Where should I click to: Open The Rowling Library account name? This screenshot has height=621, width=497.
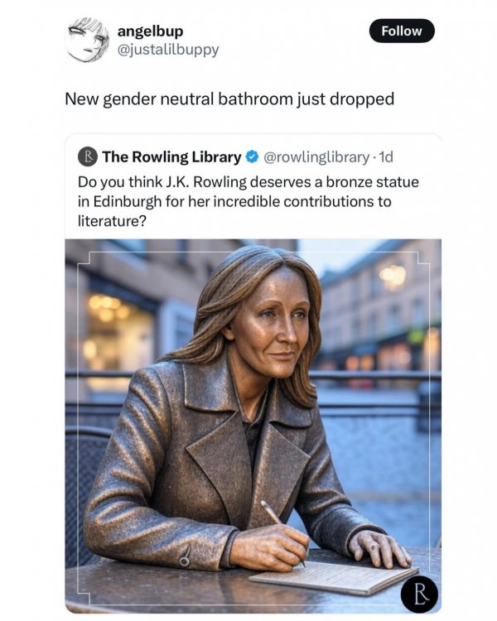pyautogui.click(x=171, y=156)
